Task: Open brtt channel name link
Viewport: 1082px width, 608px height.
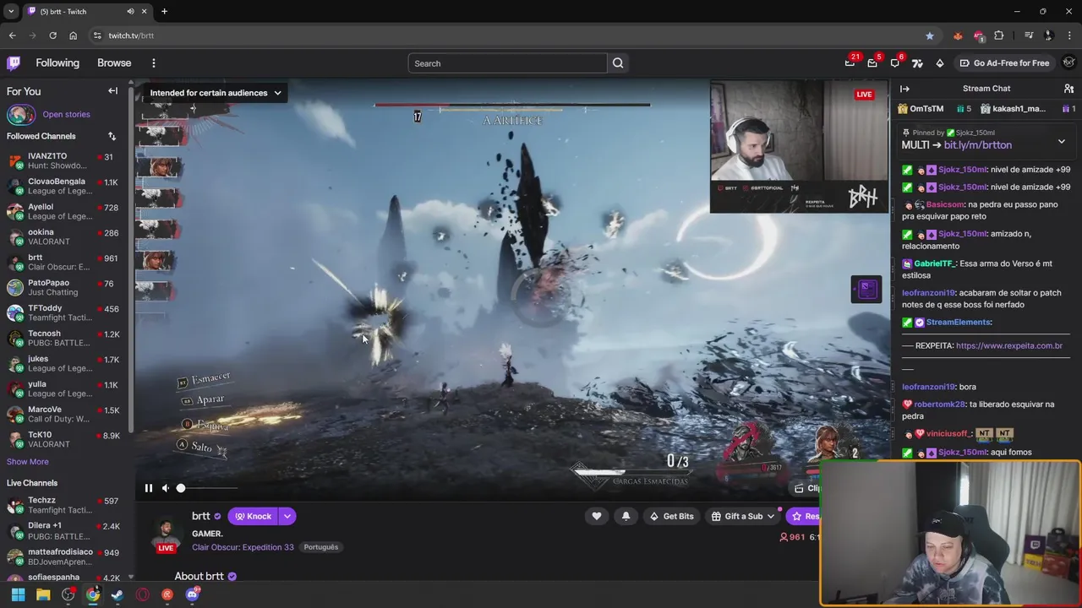Action: point(201,516)
